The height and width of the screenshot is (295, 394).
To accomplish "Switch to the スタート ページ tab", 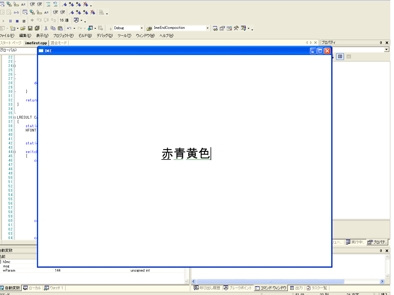I will point(11,43).
